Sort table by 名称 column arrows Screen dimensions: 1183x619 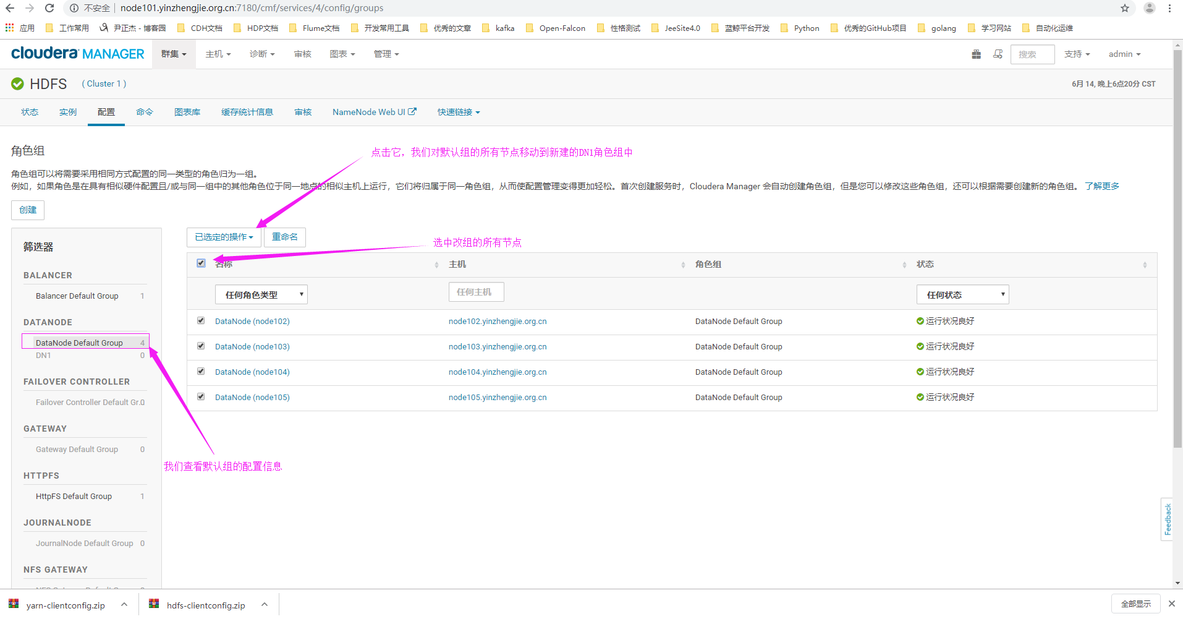436,265
